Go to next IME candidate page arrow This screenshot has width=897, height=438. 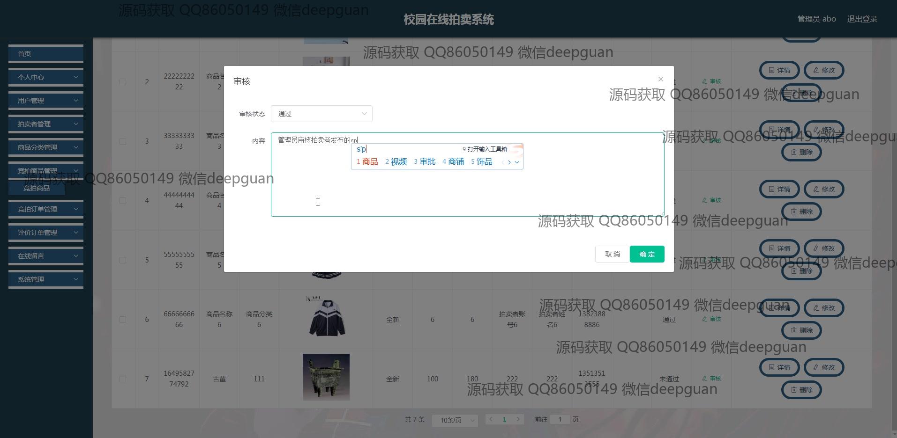click(x=509, y=162)
